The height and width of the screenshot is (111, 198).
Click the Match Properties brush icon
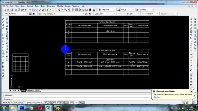coord(40,10)
